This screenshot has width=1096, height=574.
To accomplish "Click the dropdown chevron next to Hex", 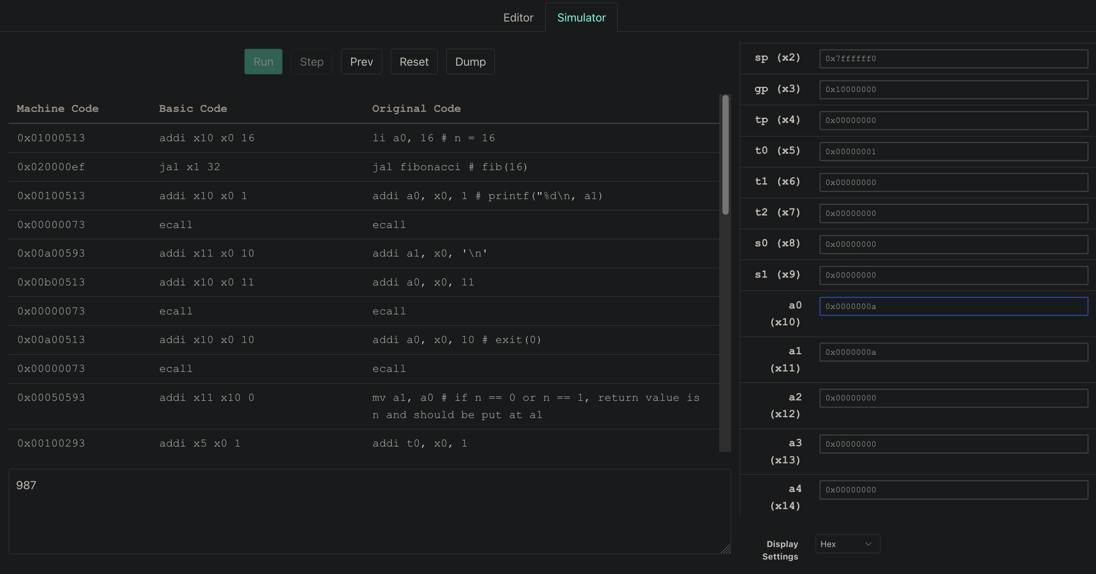I will [x=868, y=544].
